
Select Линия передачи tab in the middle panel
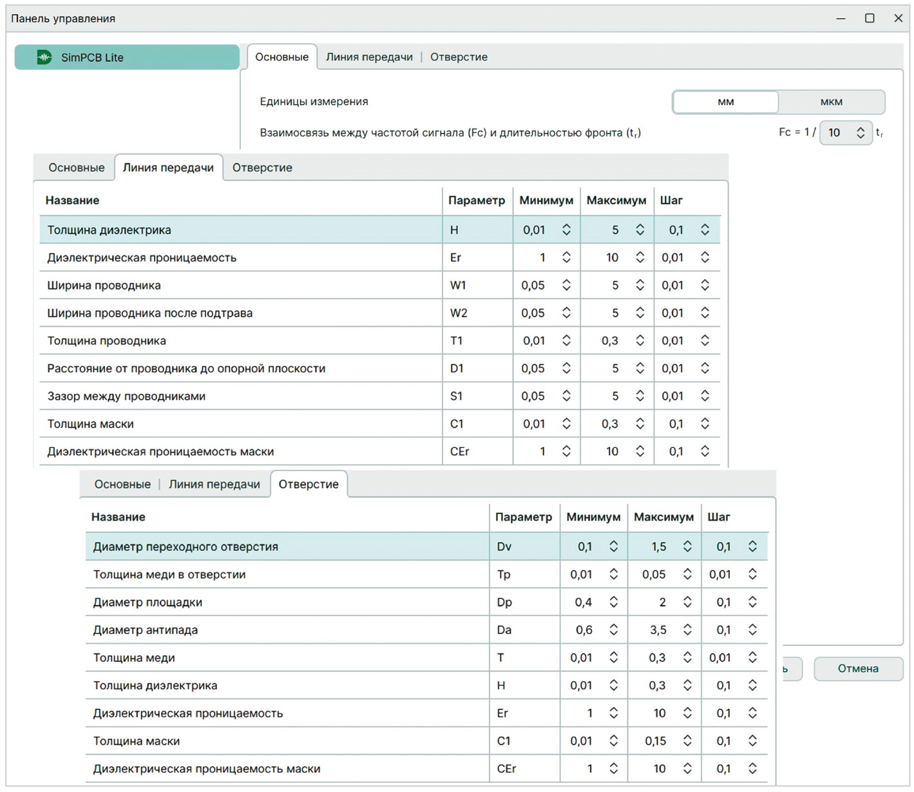168,168
